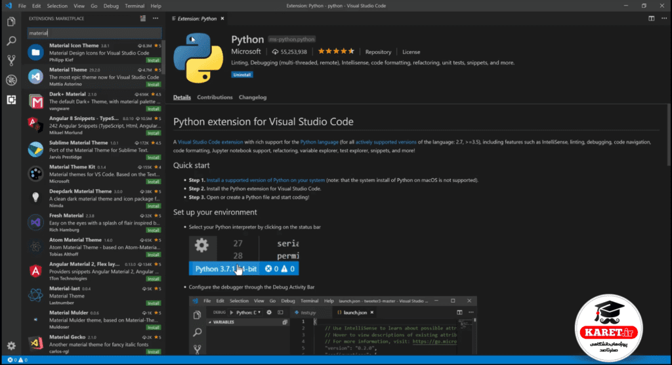This screenshot has width=672, height=365.
Task: Click Angular Material 2 extension icon
Action: 35,271
